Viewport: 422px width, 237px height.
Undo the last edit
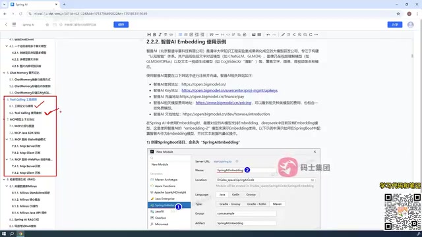pyautogui.click(x=268, y=35)
